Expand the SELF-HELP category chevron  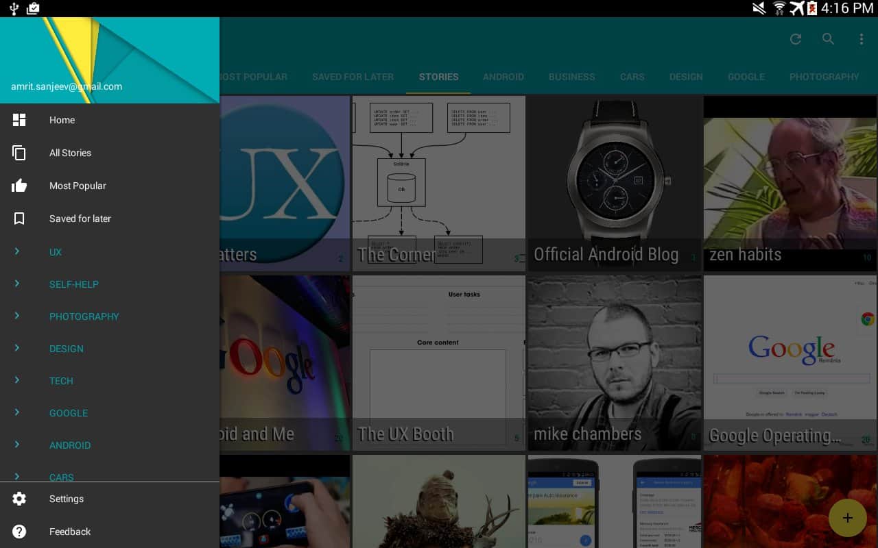tap(17, 284)
